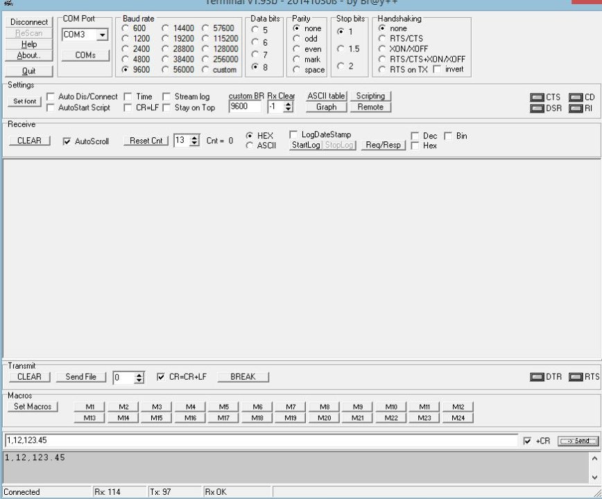Enable the Stay on Top option

(x=166, y=107)
